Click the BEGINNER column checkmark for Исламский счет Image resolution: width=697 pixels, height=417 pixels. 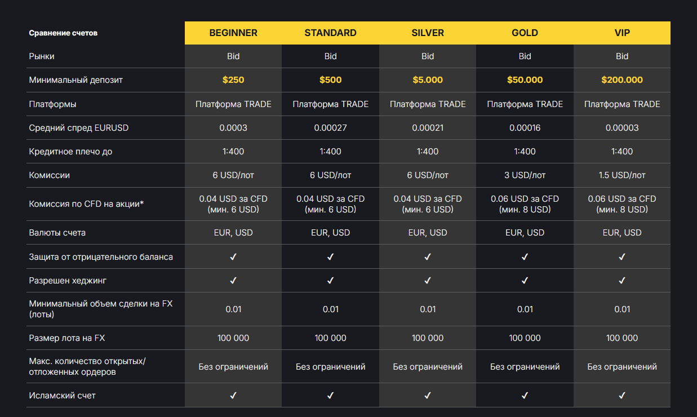tap(233, 396)
